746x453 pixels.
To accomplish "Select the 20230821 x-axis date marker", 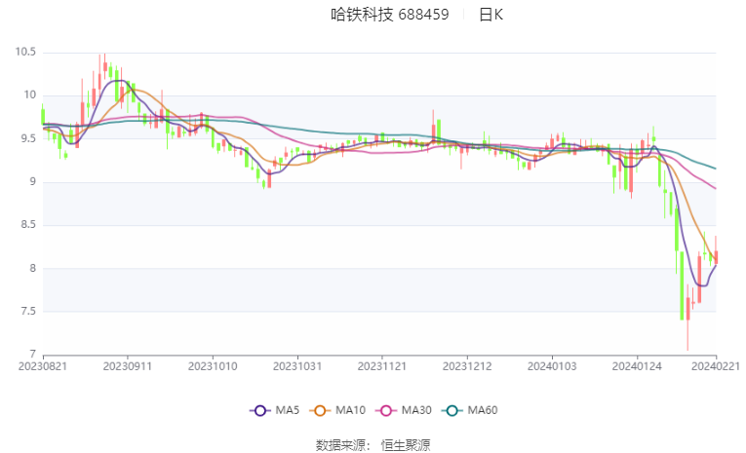I will (43, 366).
